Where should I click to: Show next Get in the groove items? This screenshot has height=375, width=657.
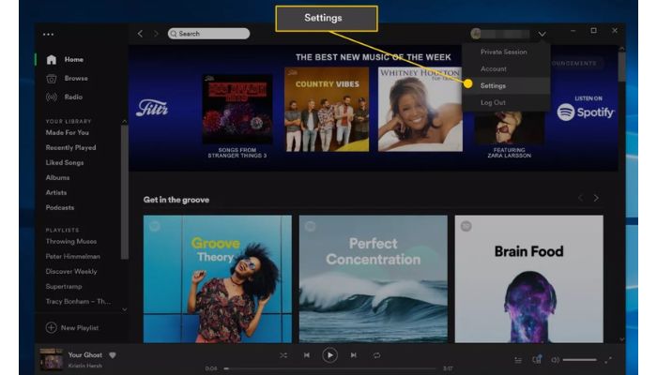click(x=596, y=198)
